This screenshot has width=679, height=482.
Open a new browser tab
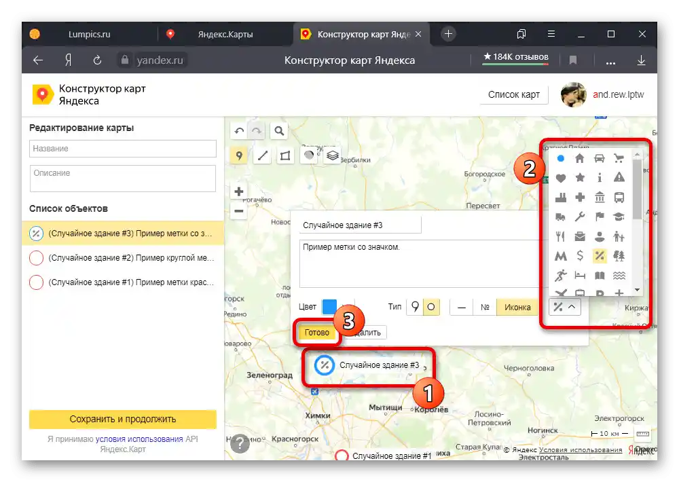click(x=448, y=34)
